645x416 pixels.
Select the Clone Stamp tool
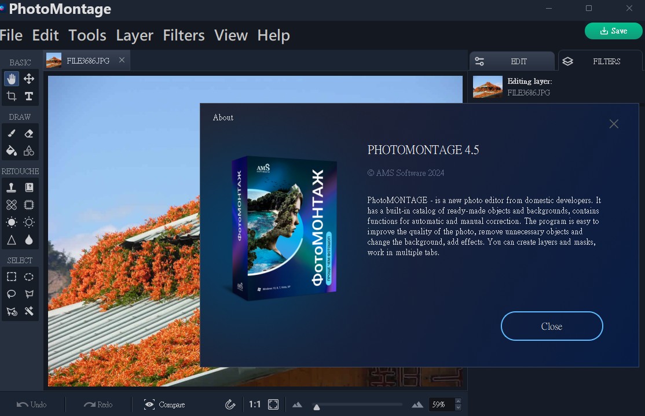[x=12, y=187]
